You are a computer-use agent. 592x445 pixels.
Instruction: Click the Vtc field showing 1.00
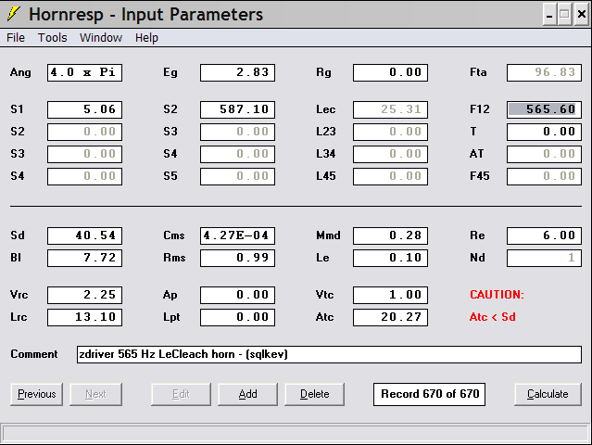coord(390,295)
